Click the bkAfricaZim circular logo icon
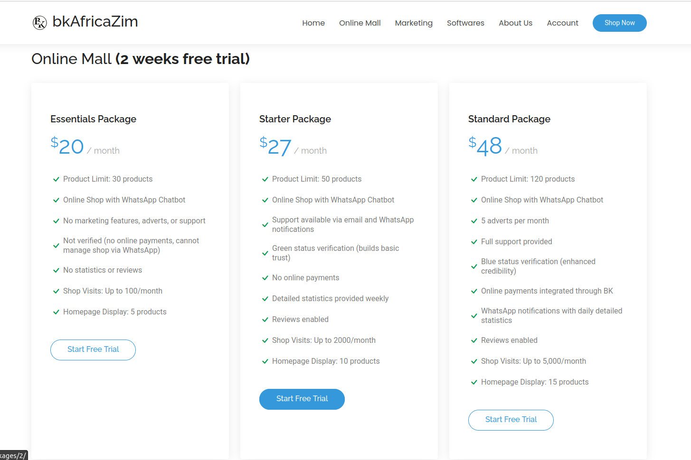This screenshot has height=460, width=691. tap(39, 22)
